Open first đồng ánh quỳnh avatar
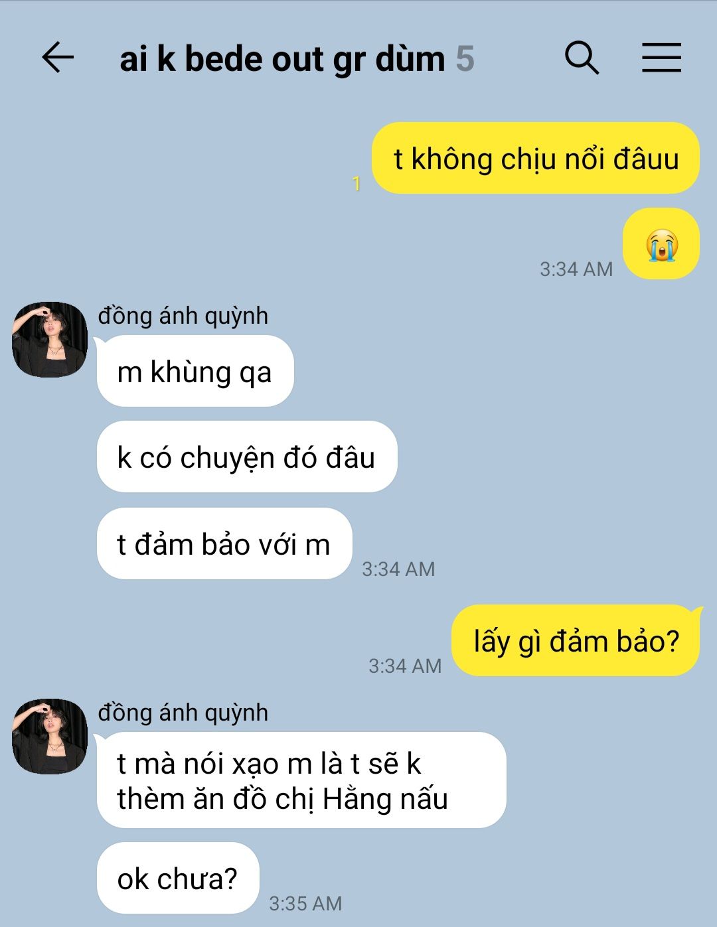Screen dimensions: 717x927 click(50, 339)
